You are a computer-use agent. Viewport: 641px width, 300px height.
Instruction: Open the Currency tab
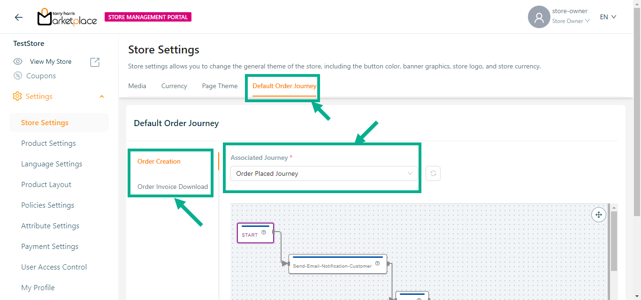point(174,86)
